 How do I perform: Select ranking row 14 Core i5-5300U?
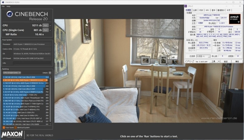click(x=26, y=115)
